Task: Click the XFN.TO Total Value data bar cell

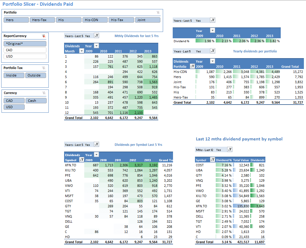Action: [x=241, y=206]
